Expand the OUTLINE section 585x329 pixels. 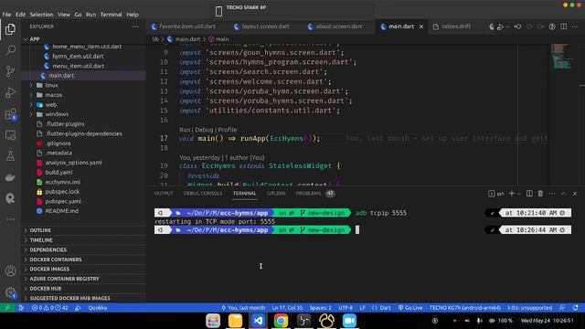(84, 230)
